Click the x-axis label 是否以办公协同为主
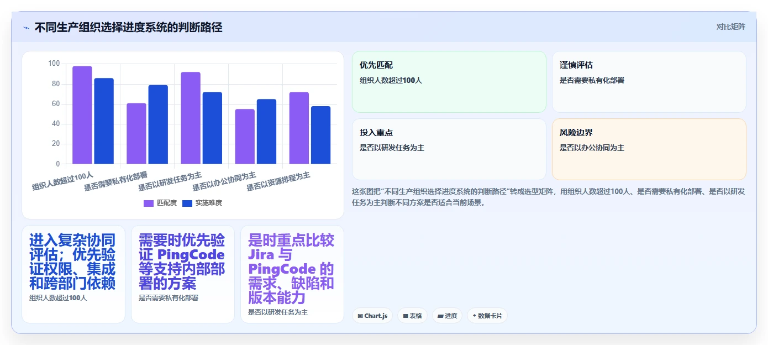 point(224,181)
